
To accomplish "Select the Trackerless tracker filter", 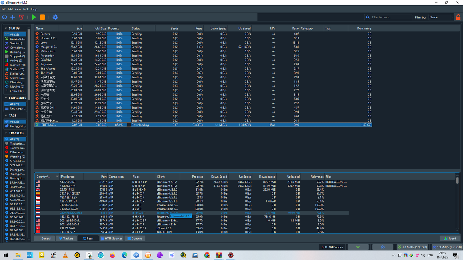I will click(x=15, y=144).
